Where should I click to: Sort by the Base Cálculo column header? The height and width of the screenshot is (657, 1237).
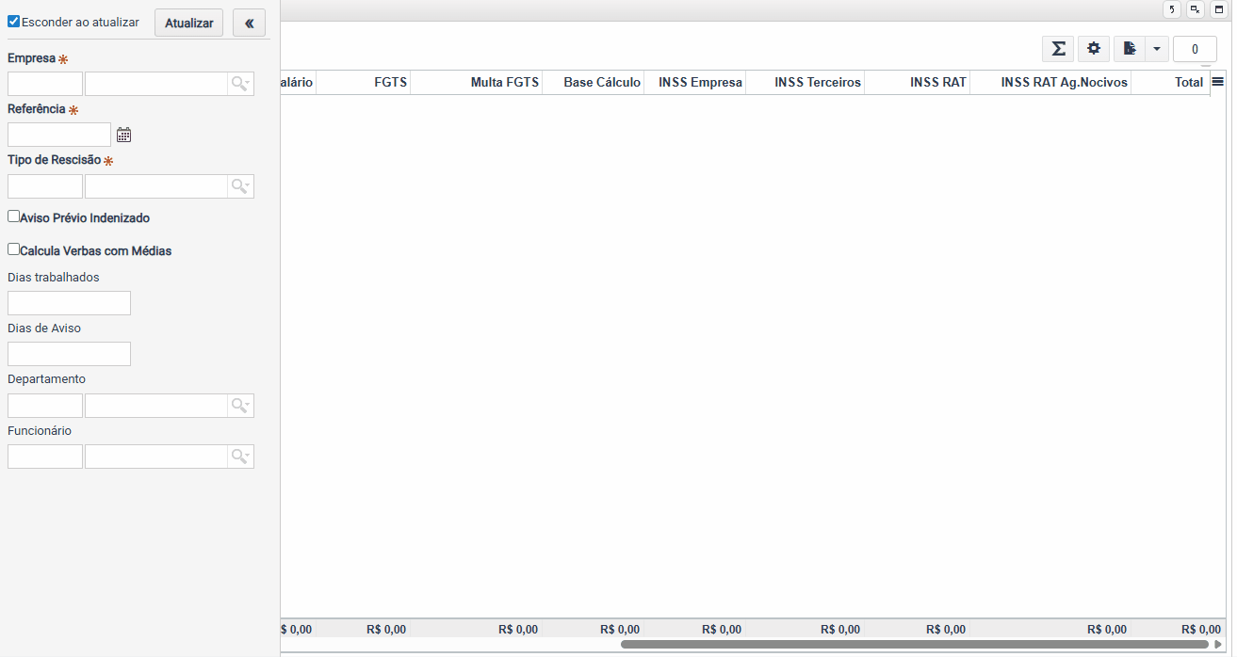[593, 82]
